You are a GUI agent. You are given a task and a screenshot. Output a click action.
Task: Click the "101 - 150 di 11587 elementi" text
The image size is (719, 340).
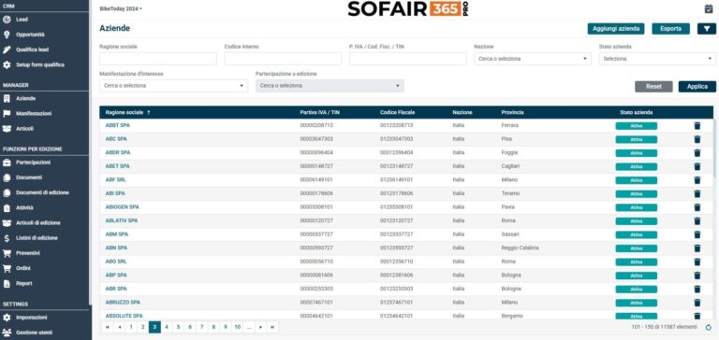pyautogui.click(x=664, y=327)
